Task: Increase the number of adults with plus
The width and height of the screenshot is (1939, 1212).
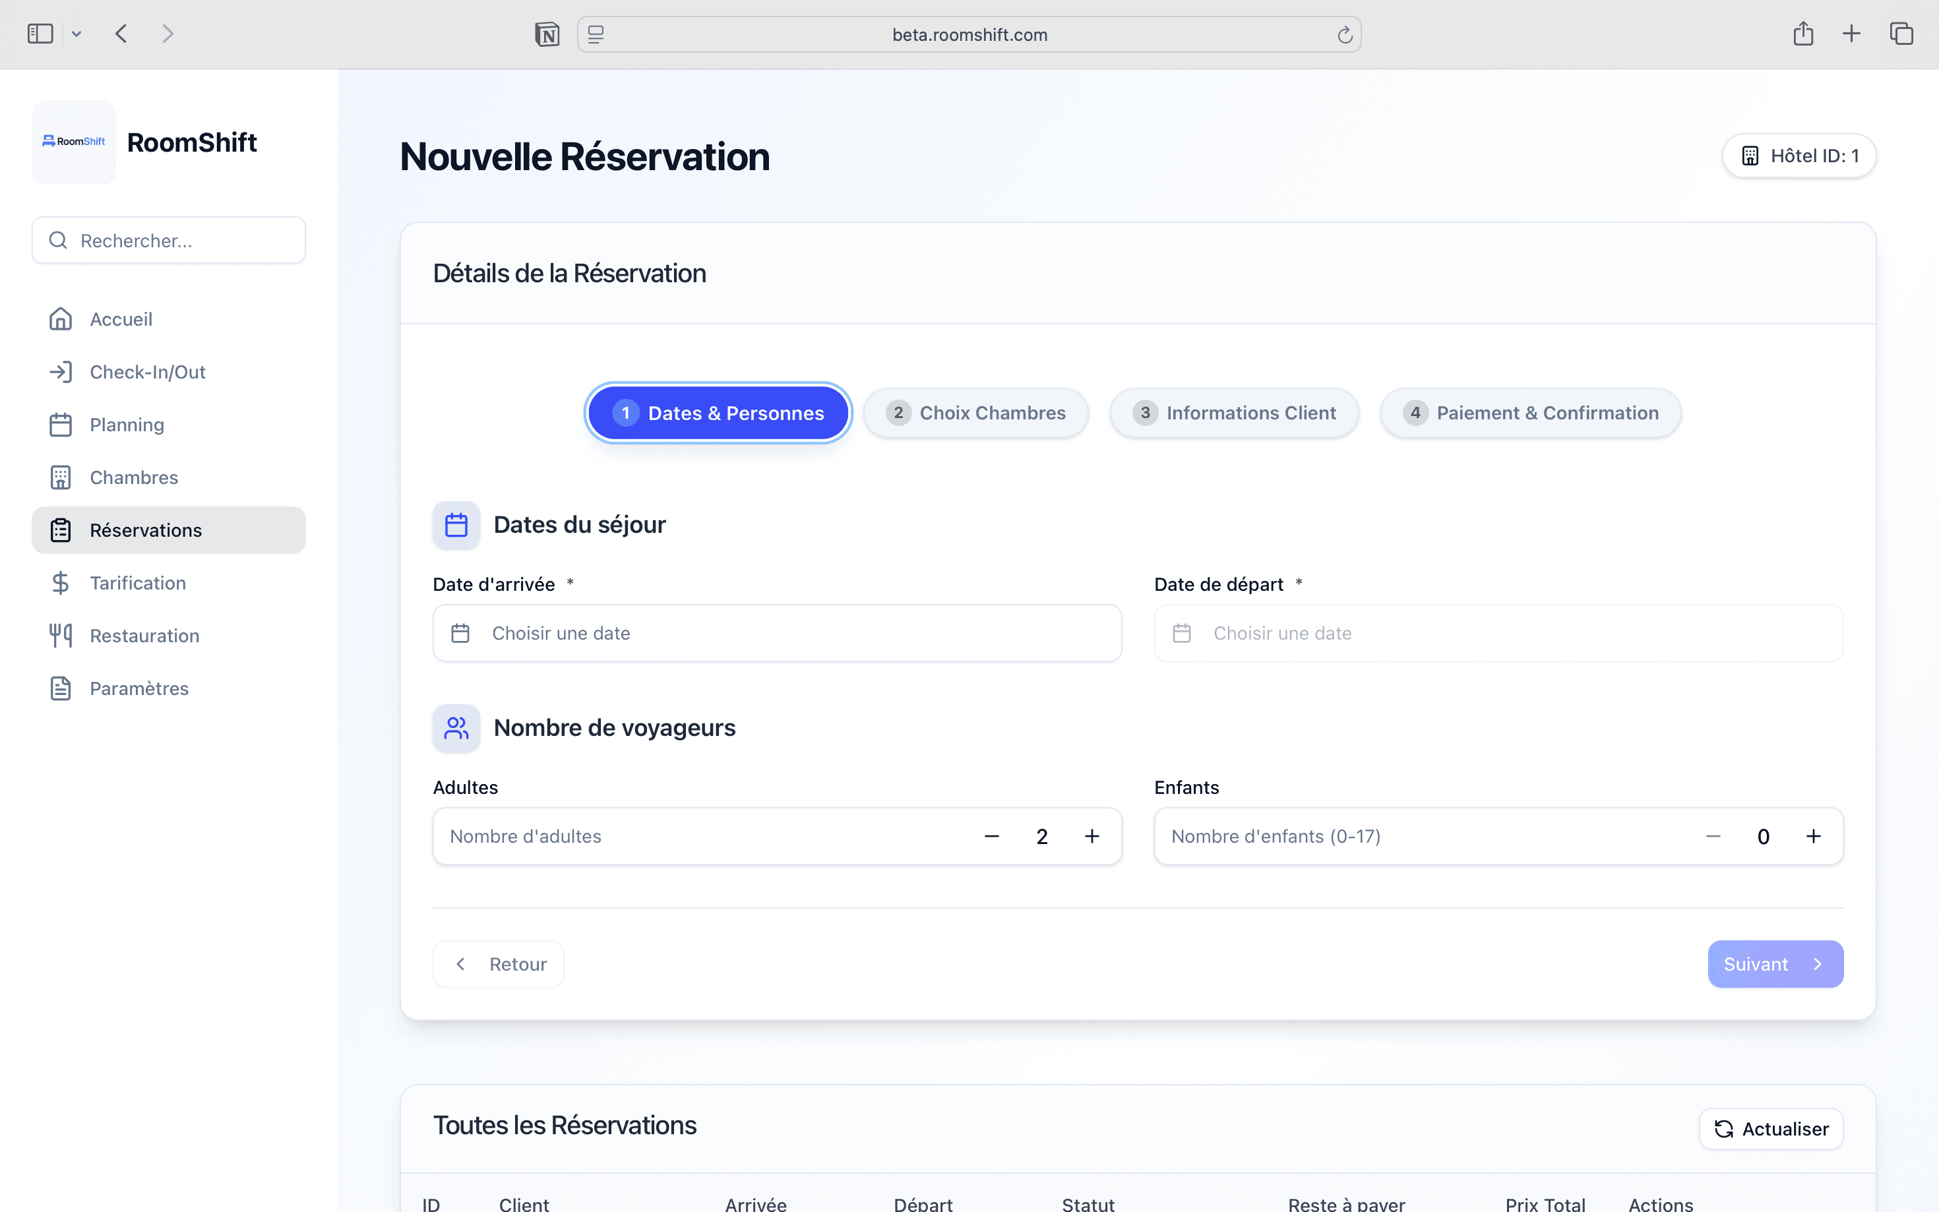Action: pos(1092,836)
